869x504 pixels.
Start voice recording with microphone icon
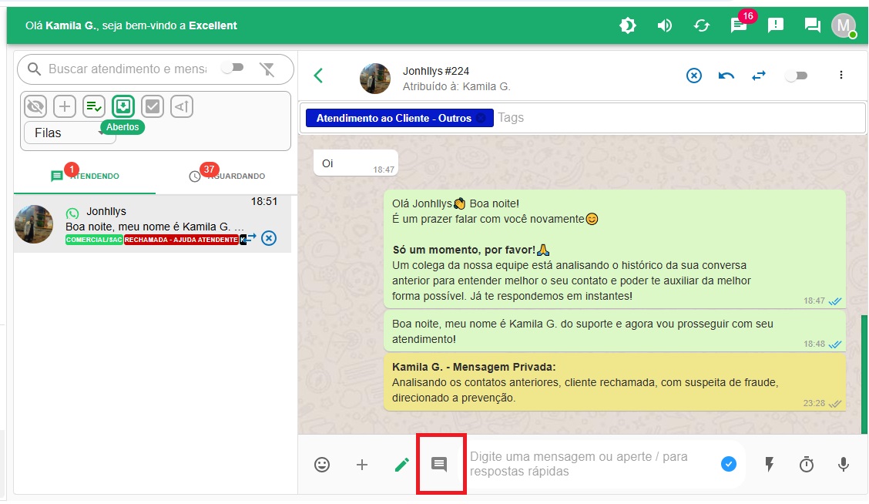click(x=844, y=465)
